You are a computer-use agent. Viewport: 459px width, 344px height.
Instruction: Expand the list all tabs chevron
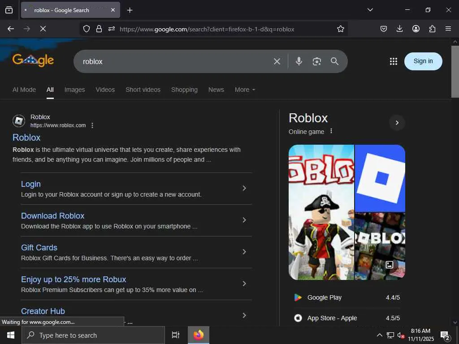tap(370, 10)
